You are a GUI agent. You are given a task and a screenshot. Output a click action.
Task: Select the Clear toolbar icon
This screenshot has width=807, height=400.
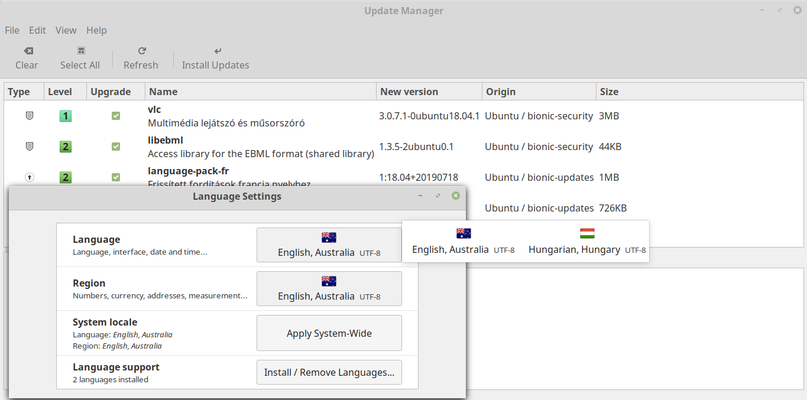[x=27, y=57]
